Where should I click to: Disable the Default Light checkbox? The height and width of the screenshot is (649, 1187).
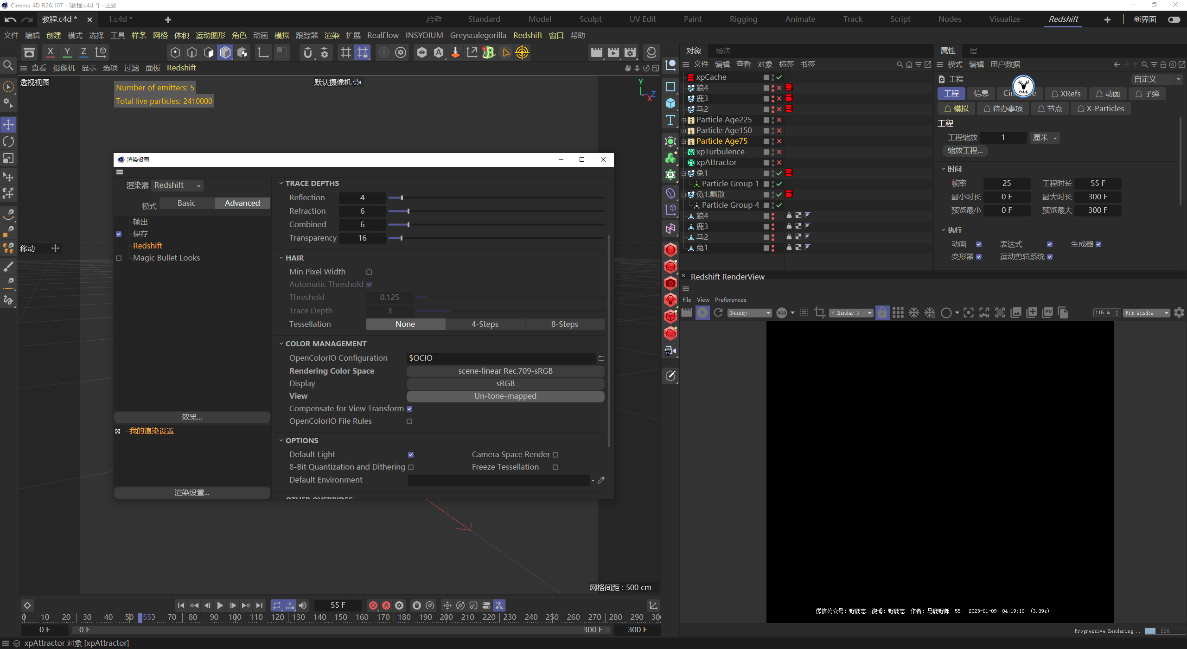411,455
